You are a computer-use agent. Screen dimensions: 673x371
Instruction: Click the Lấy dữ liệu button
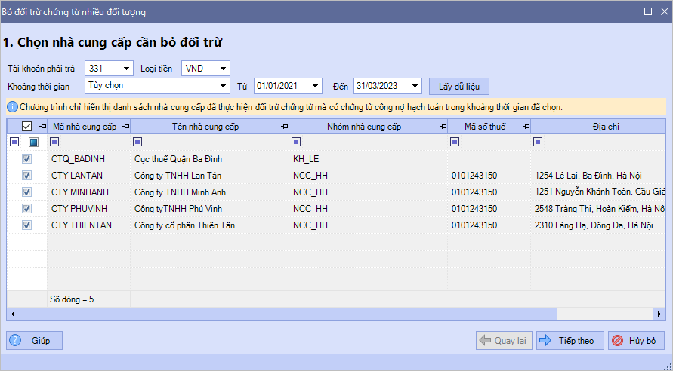459,86
